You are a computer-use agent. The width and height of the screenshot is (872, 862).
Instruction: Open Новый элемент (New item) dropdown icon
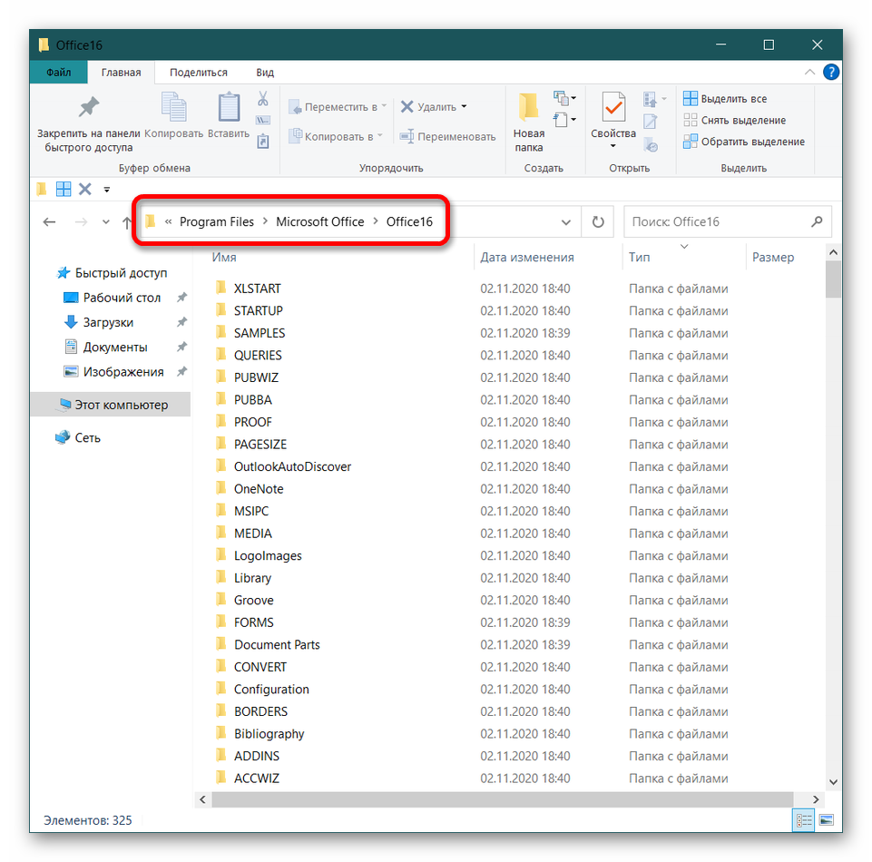563,98
